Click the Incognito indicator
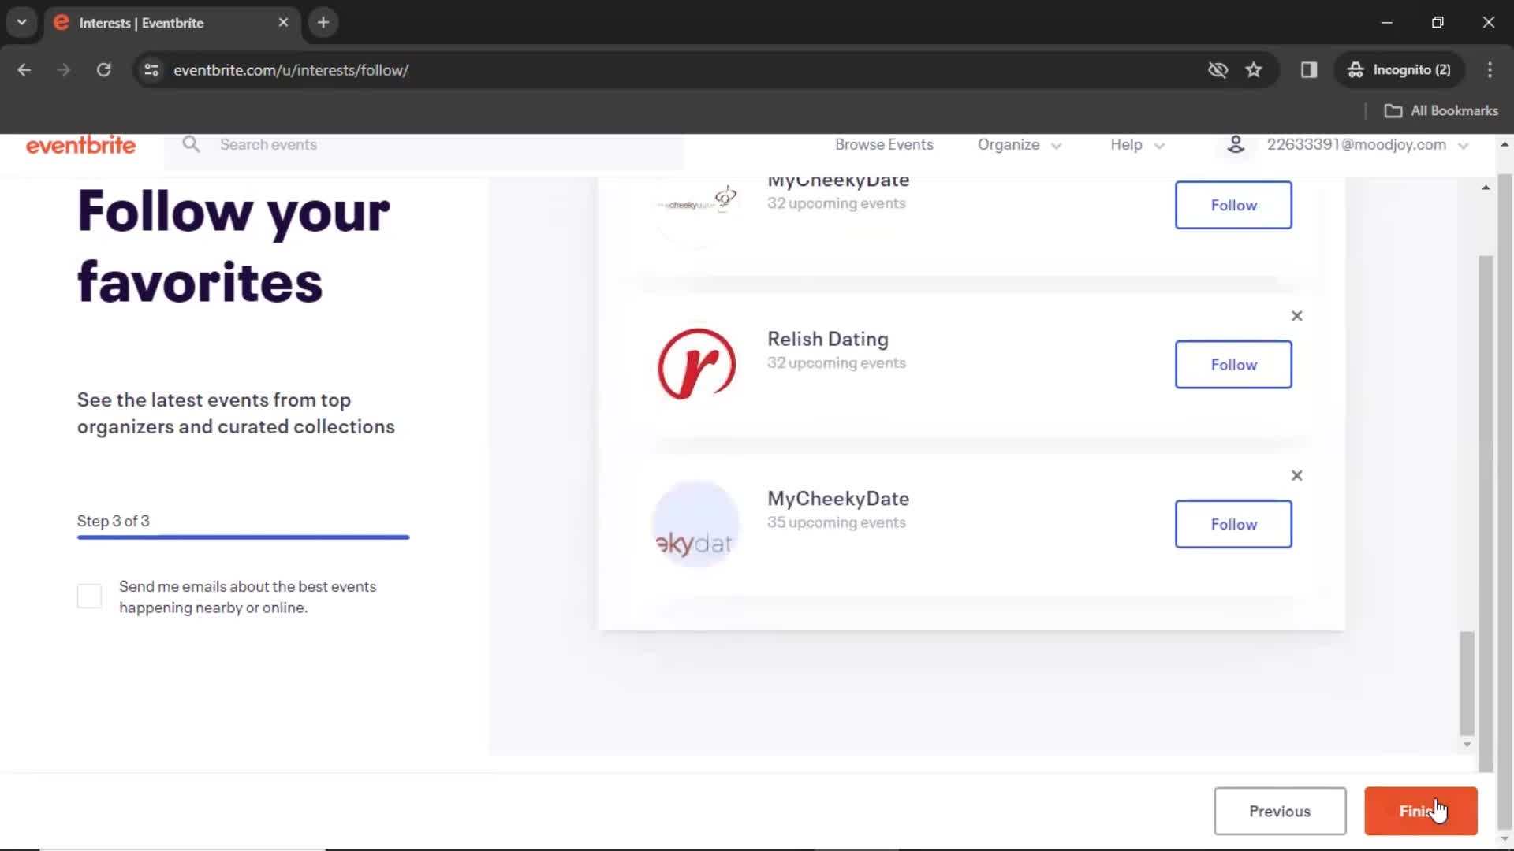Screen dimensions: 1514x851 click(1399, 69)
